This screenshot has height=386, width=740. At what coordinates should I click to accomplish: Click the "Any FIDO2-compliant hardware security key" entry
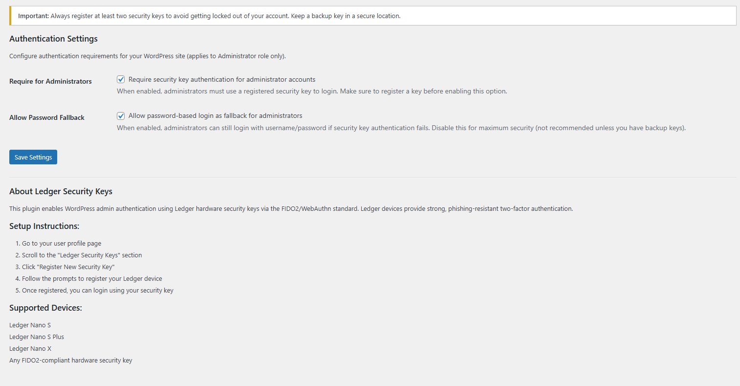[x=71, y=361]
